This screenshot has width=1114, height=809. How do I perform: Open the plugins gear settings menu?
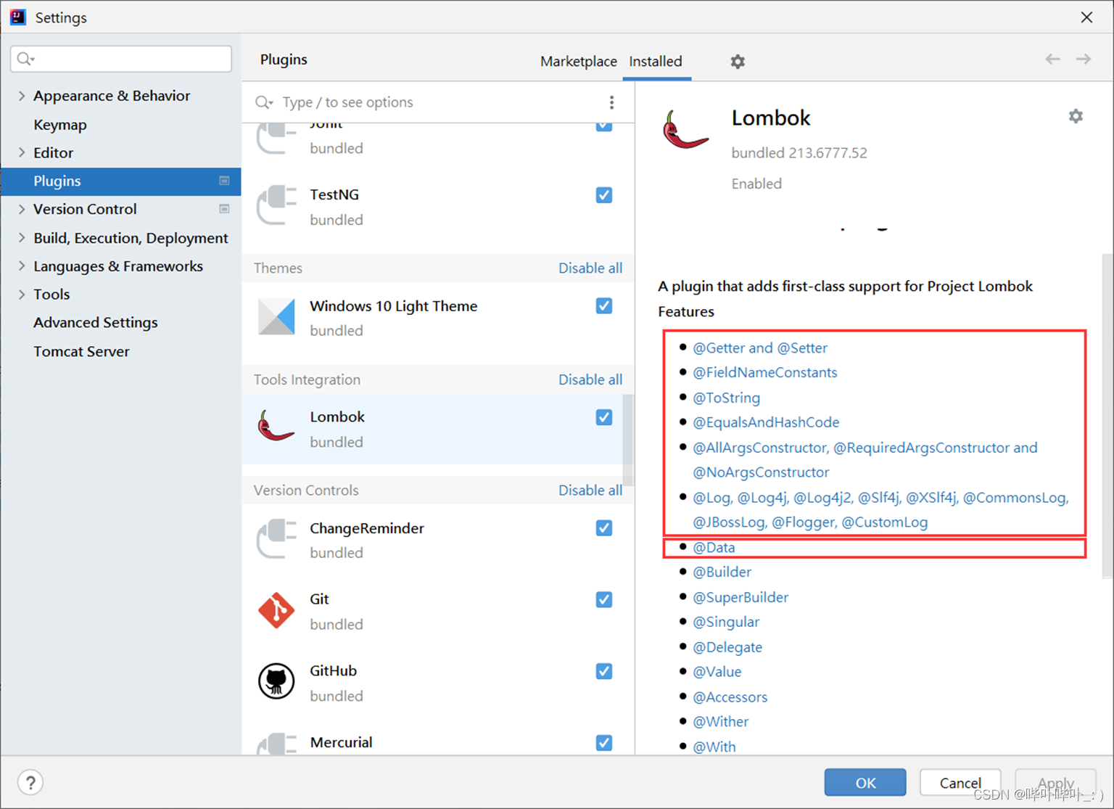pyautogui.click(x=738, y=62)
